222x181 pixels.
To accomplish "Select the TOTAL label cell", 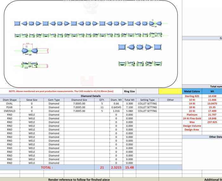I will click(x=47, y=167).
